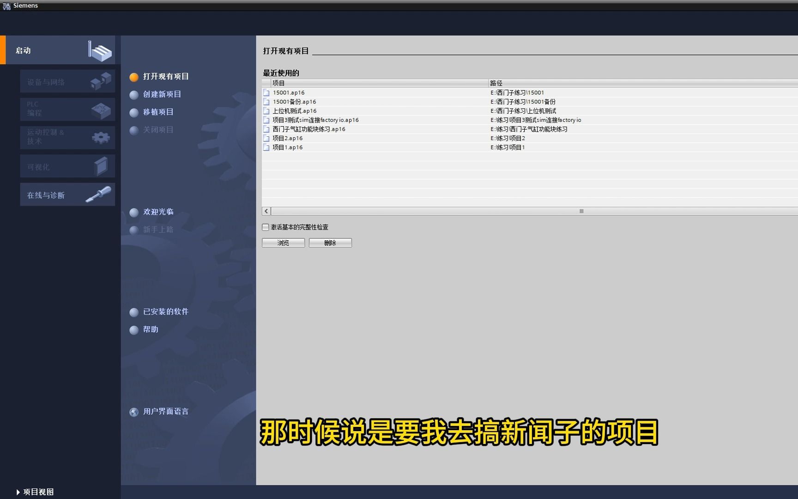Viewport: 798px width, 499px height.
Task: Click the 移植项目 link
Action: [x=158, y=112]
